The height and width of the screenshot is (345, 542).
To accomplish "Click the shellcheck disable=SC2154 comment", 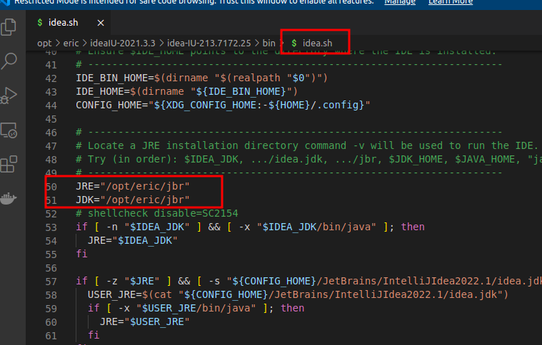I will tap(157, 213).
